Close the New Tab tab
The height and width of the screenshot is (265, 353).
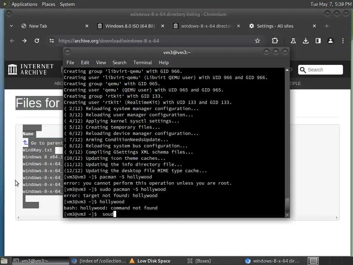tap(87, 26)
